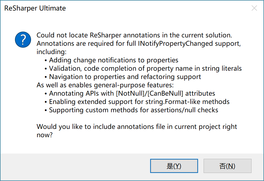Click "Could not locate ReSharper annotations" line
Screen dimensions: 264x181
134,35
